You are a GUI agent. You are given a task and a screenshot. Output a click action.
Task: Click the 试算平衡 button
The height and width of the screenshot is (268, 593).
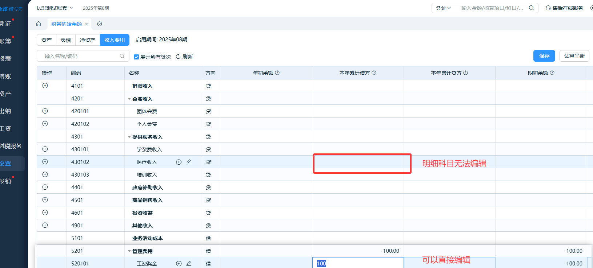click(574, 56)
